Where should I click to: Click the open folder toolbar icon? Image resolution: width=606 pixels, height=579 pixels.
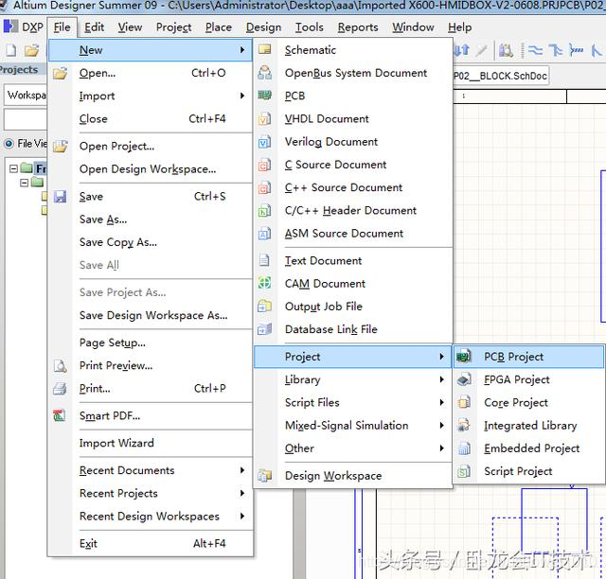(x=31, y=50)
